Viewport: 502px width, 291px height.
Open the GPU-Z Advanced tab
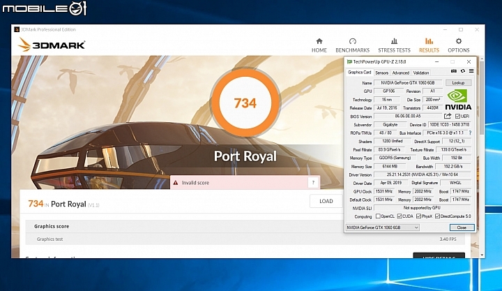[x=400, y=73]
